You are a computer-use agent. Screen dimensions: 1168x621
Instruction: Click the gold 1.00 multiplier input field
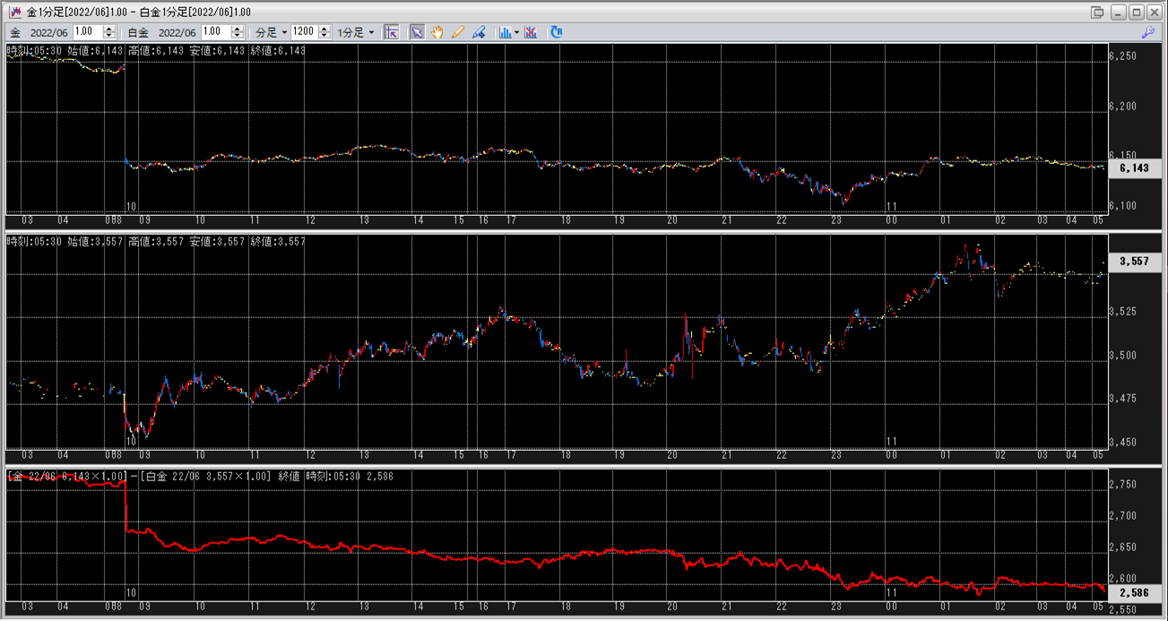pos(87,32)
